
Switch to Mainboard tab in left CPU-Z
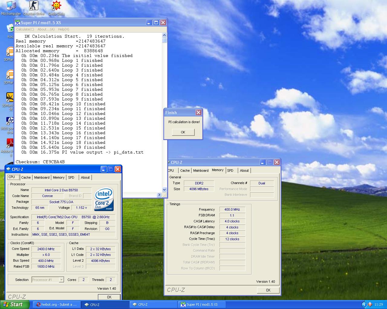point(42,177)
